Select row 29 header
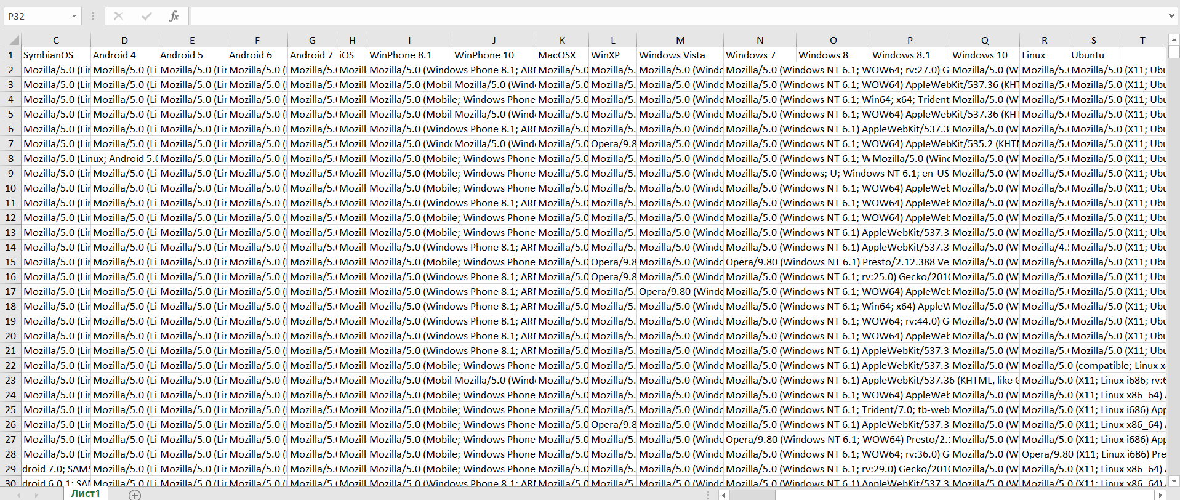The width and height of the screenshot is (1180, 500). 10,469
